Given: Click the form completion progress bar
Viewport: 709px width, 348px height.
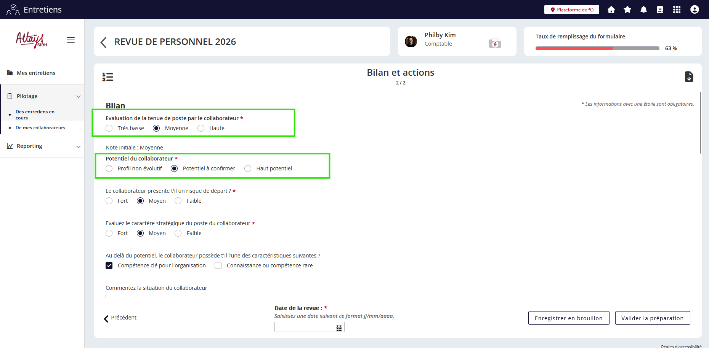Looking at the screenshot, I should click(x=597, y=48).
